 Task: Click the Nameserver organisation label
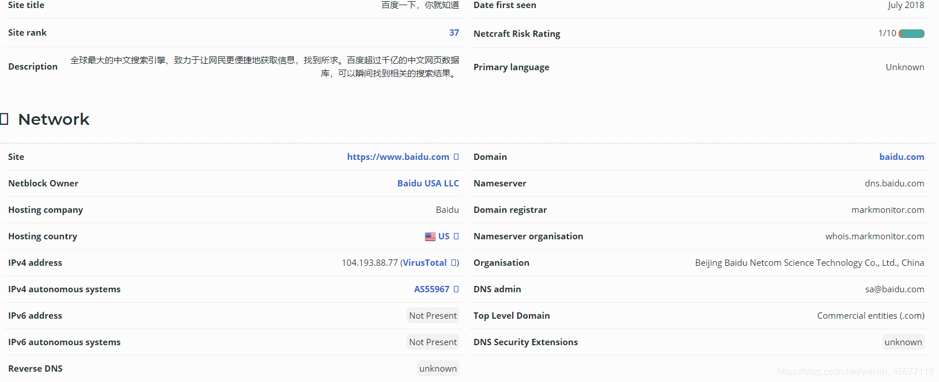point(528,236)
